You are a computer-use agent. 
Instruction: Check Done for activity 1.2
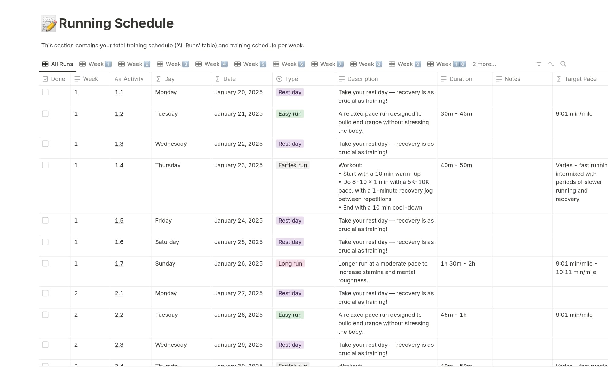coord(45,114)
